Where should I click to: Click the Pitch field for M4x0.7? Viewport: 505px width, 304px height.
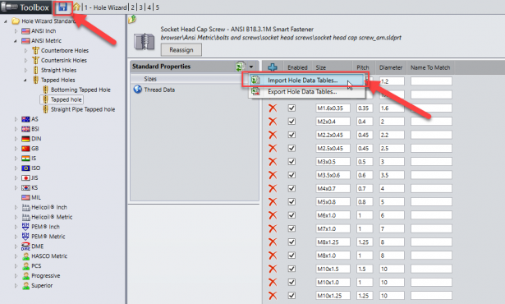[x=365, y=188]
